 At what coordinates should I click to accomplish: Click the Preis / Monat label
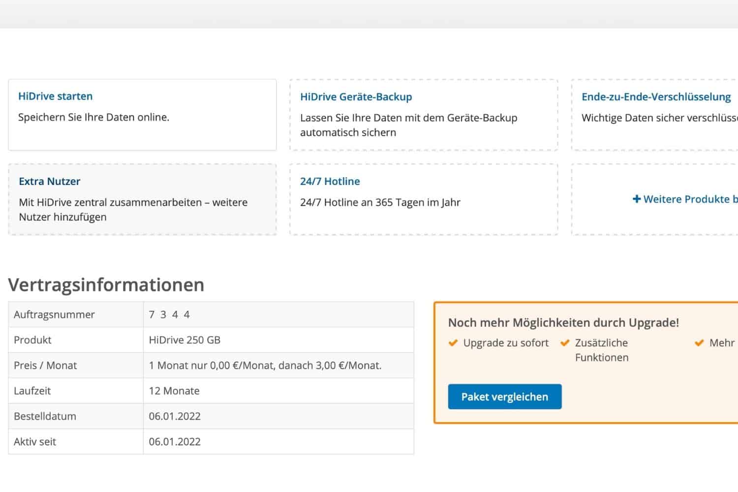(x=45, y=366)
